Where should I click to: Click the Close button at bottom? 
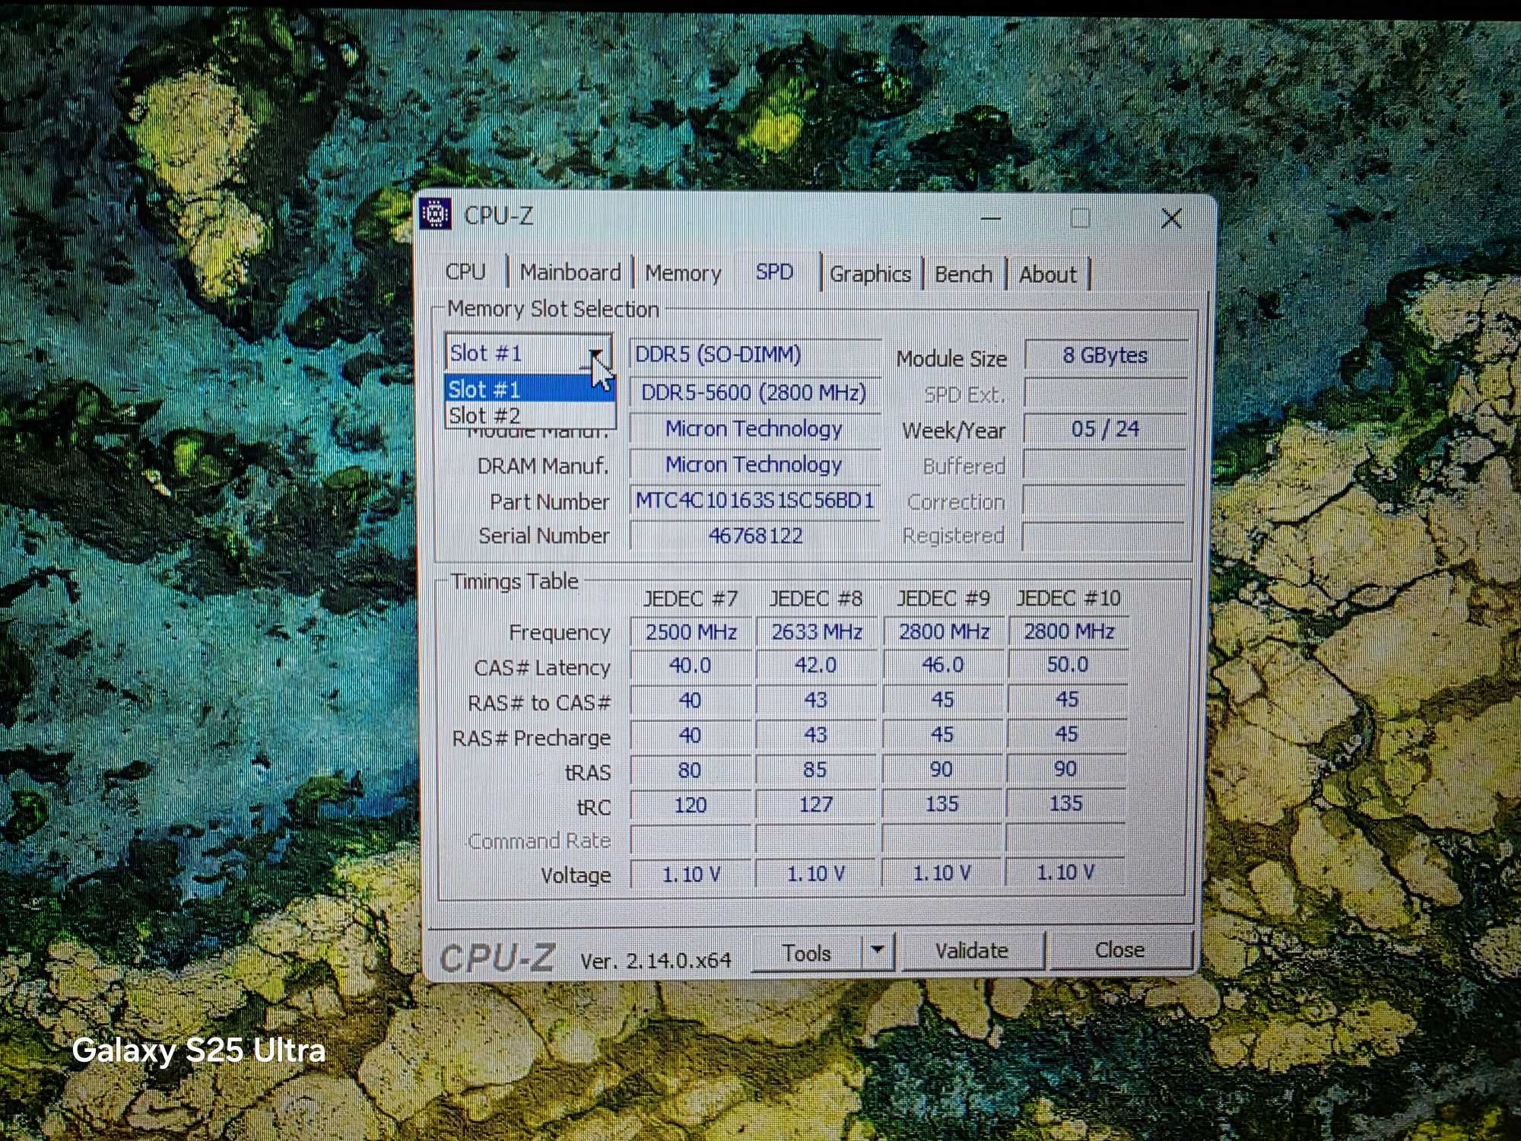coord(1119,950)
